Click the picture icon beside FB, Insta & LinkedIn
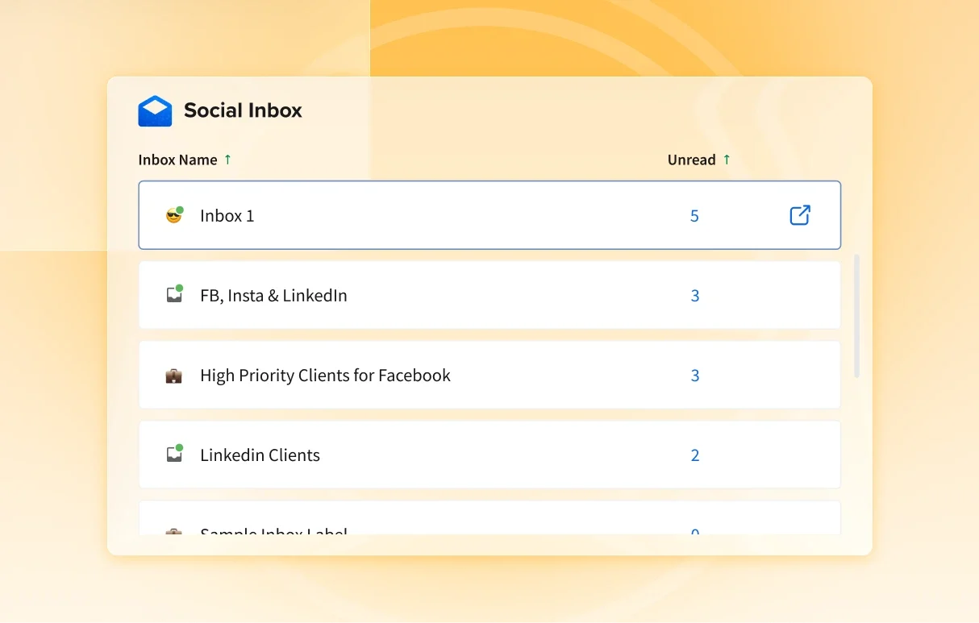 pos(174,295)
